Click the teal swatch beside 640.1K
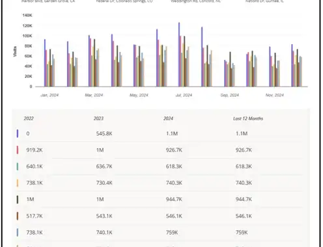The width and height of the screenshot is (323, 247). point(18,166)
